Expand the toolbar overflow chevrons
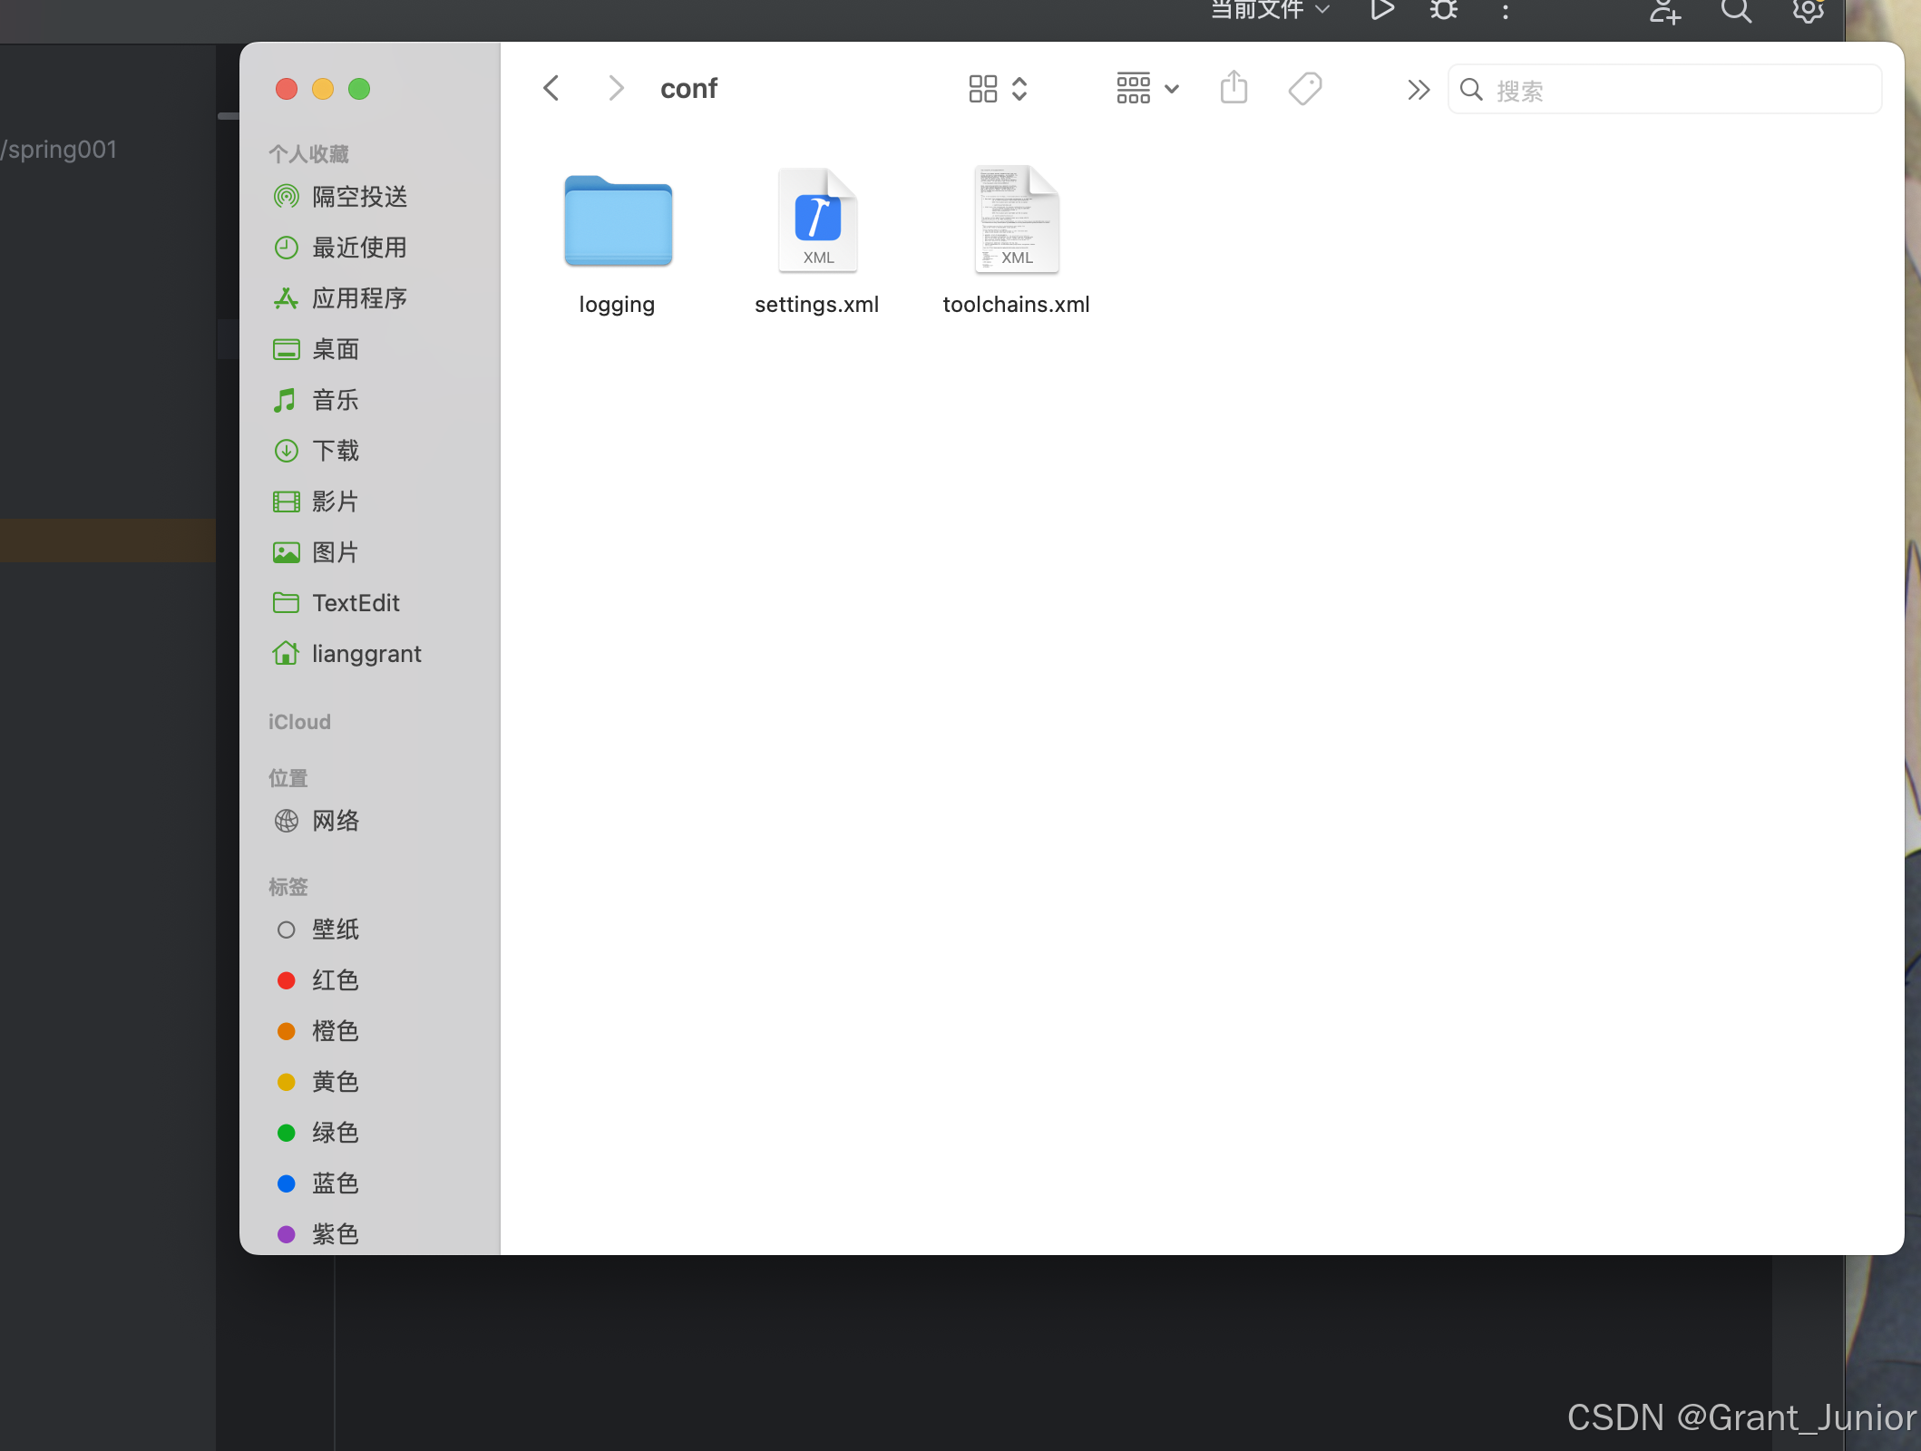The height and width of the screenshot is (1451, 1921). (1419, 90)
